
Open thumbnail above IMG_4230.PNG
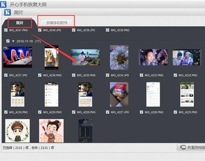17,94
